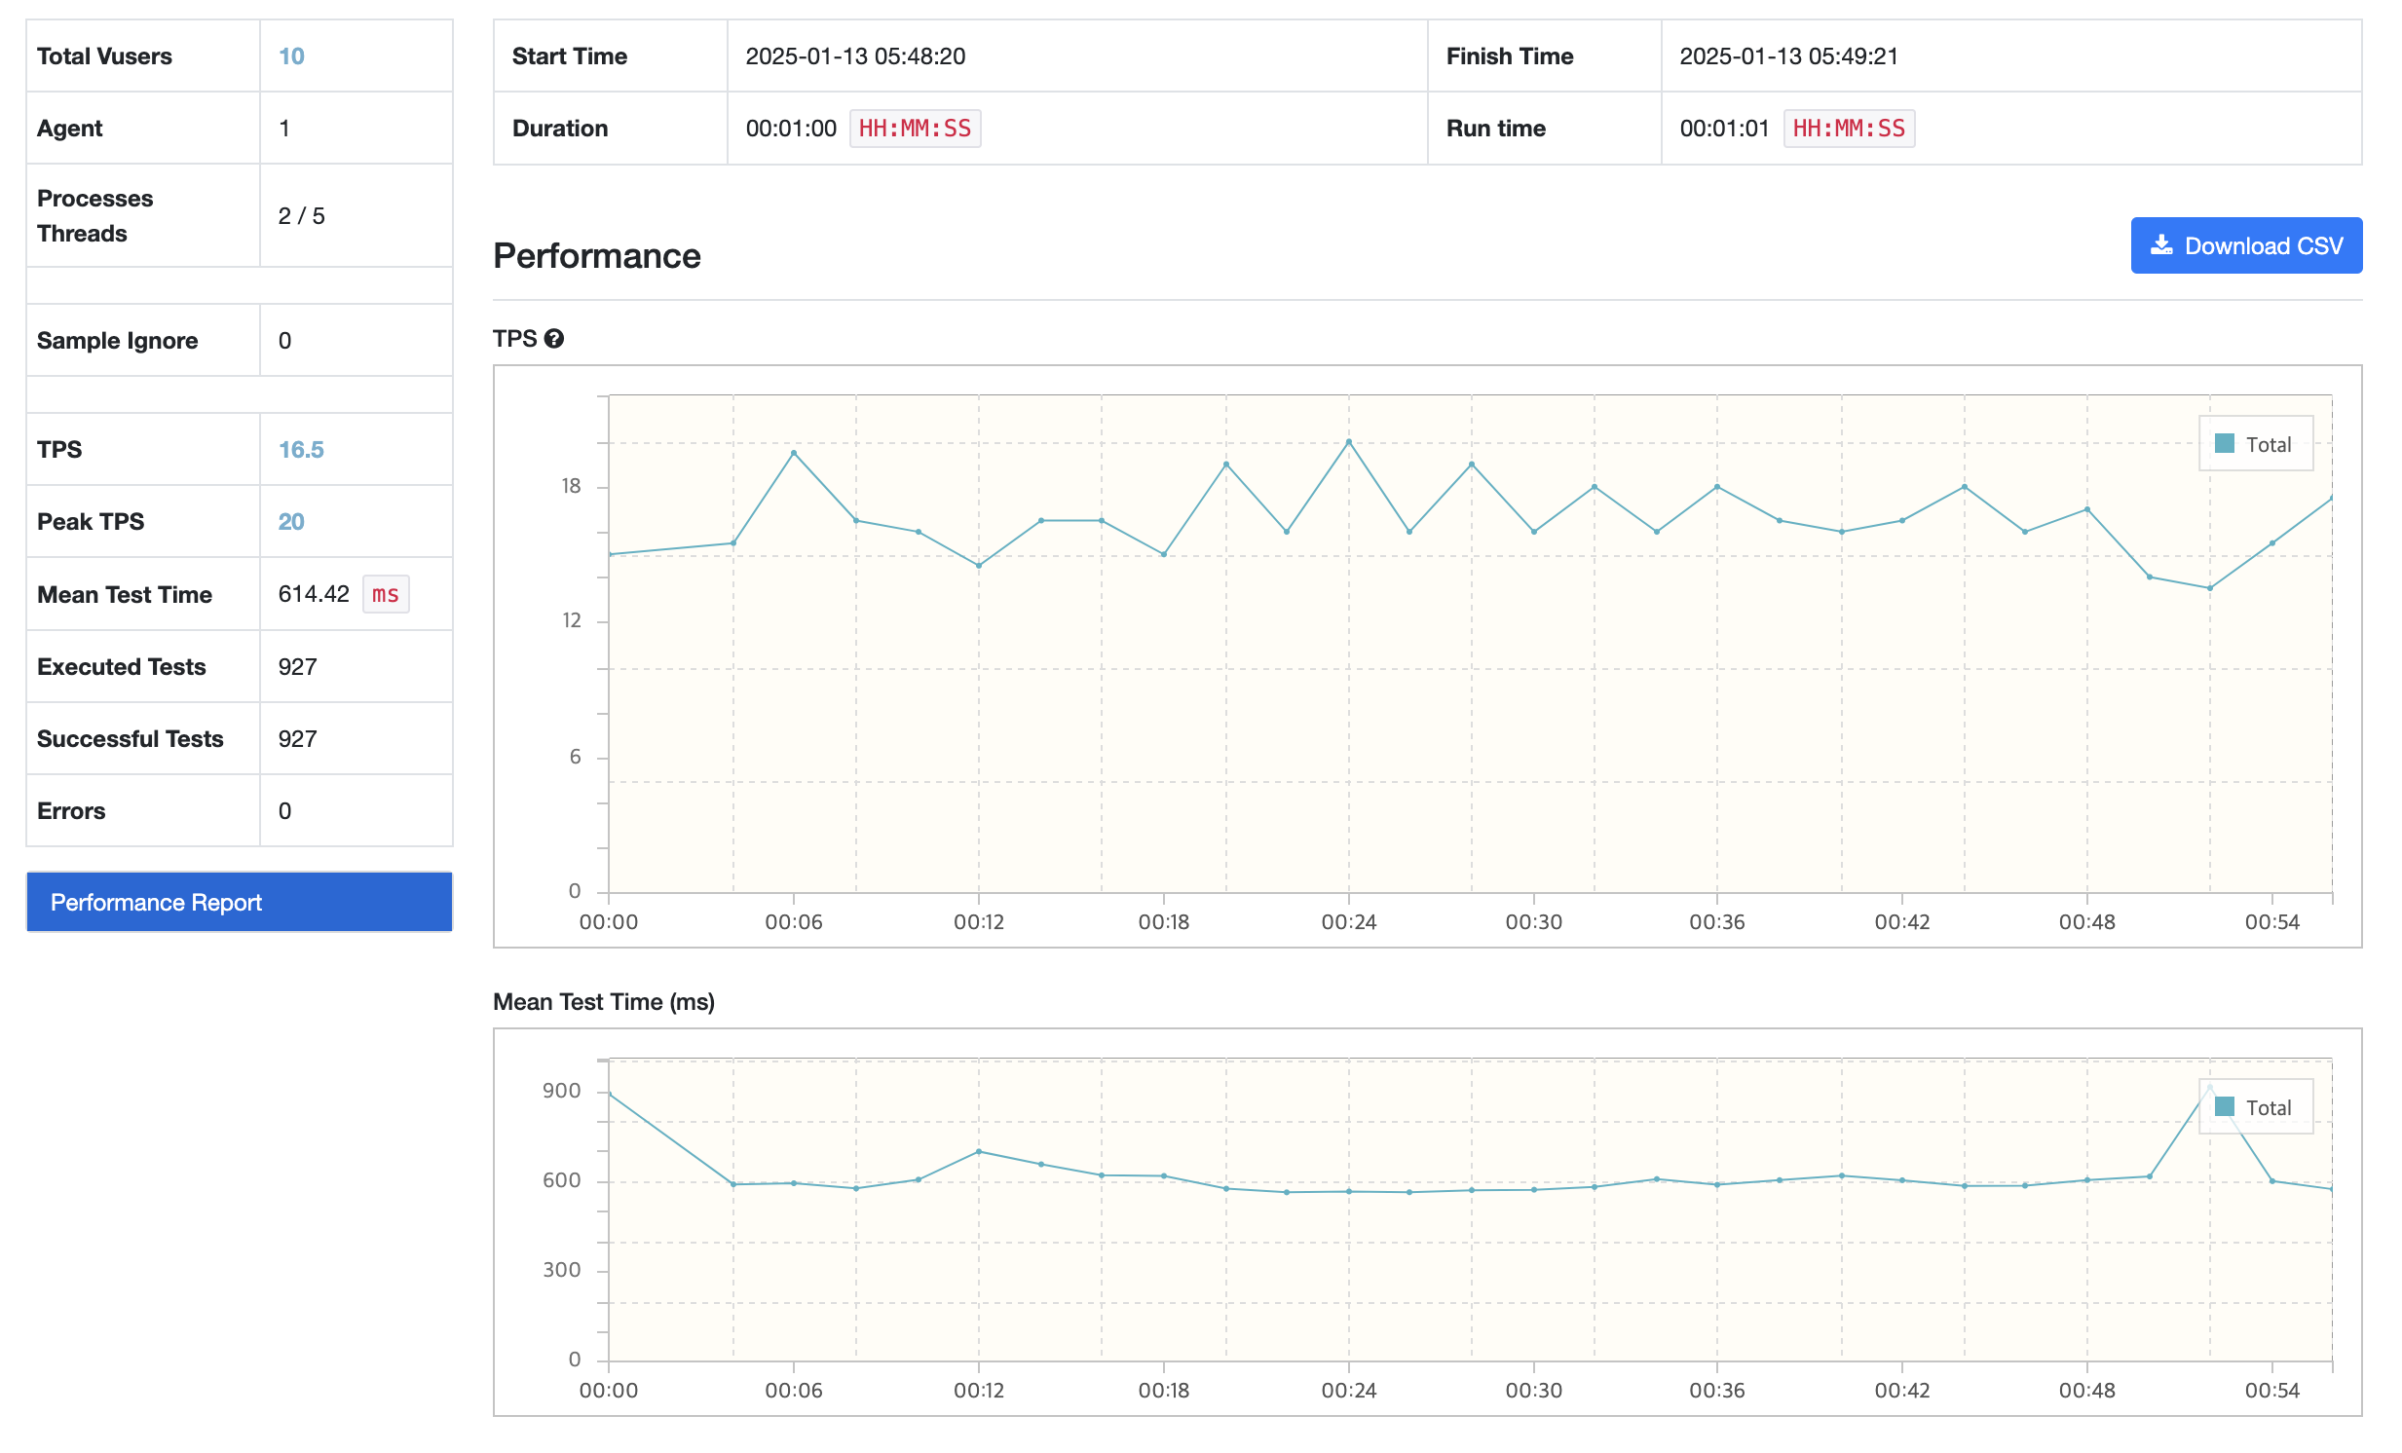Click the Performance section heading
The width and height of the screenshot is (2402, 1453).
(596, 255)
